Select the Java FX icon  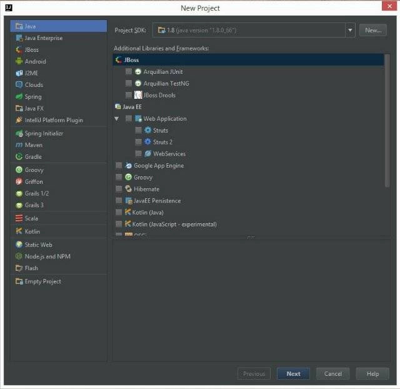click(19, 108)
